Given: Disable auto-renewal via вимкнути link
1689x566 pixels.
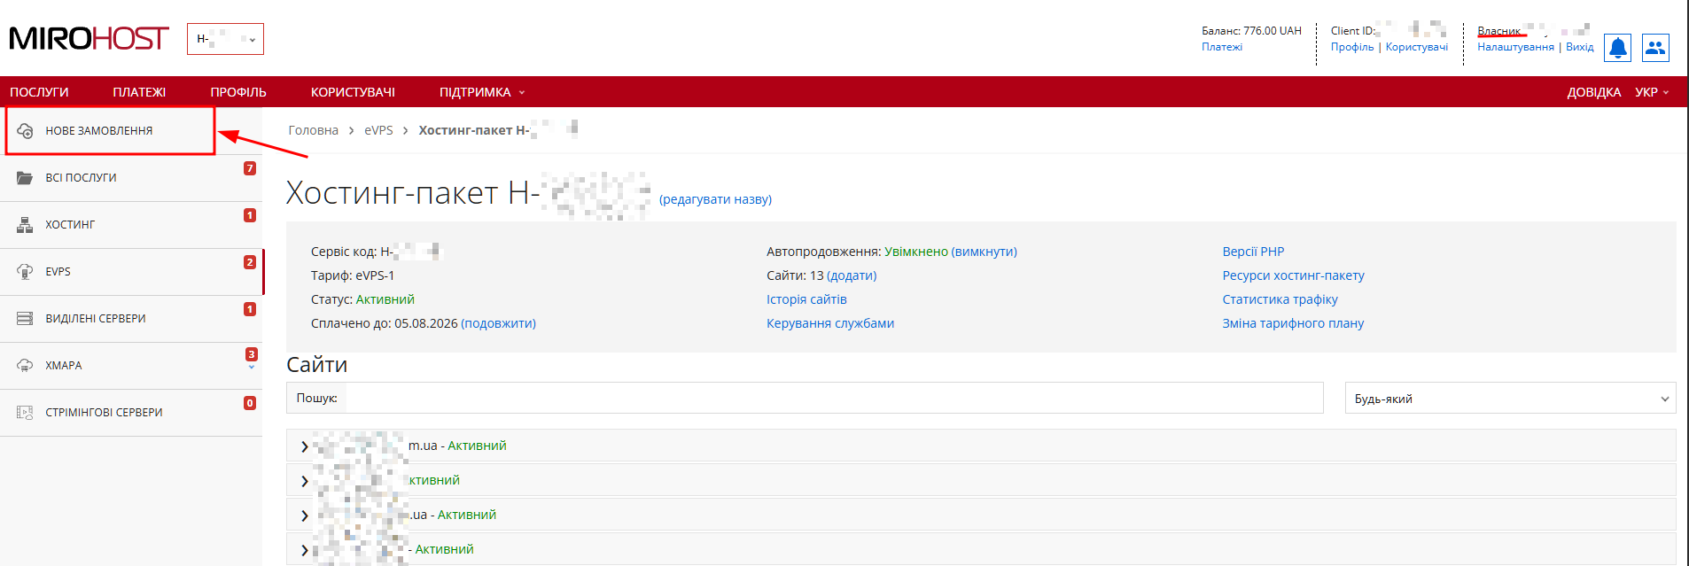Looking at the screenshot, I should (984, 252).
